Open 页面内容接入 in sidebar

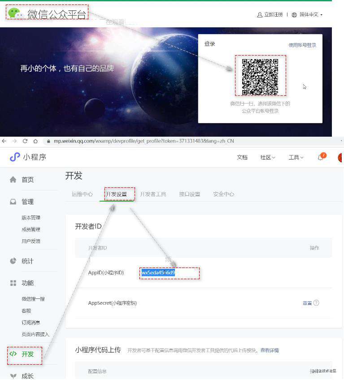tap(35, 334)
